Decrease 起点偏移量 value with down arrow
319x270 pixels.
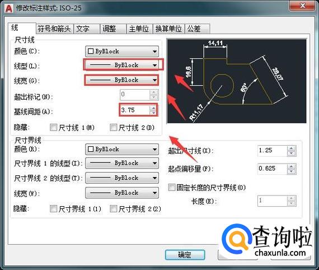pyautogui.click(x=292, y=171)
